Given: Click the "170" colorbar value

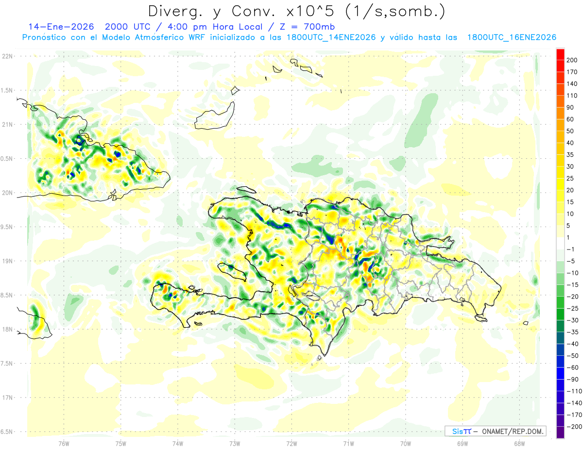Looking at the screenshot, I should 572,72.
